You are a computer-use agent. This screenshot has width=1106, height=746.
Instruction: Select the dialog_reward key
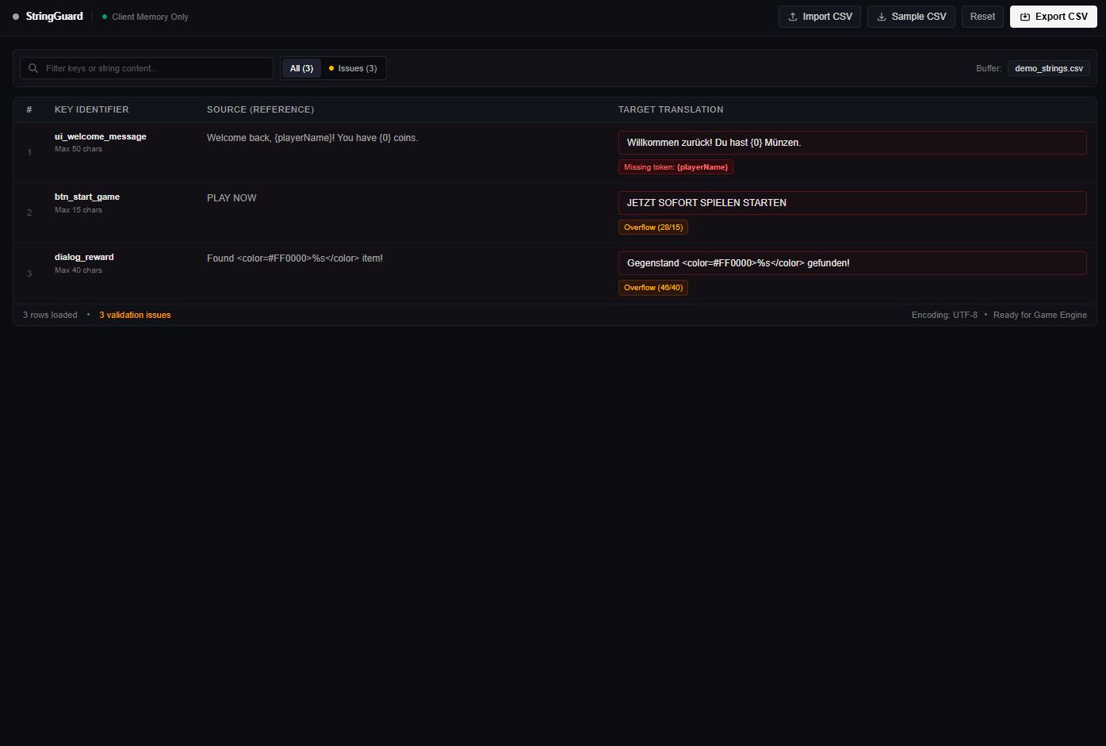pos(84,257)
